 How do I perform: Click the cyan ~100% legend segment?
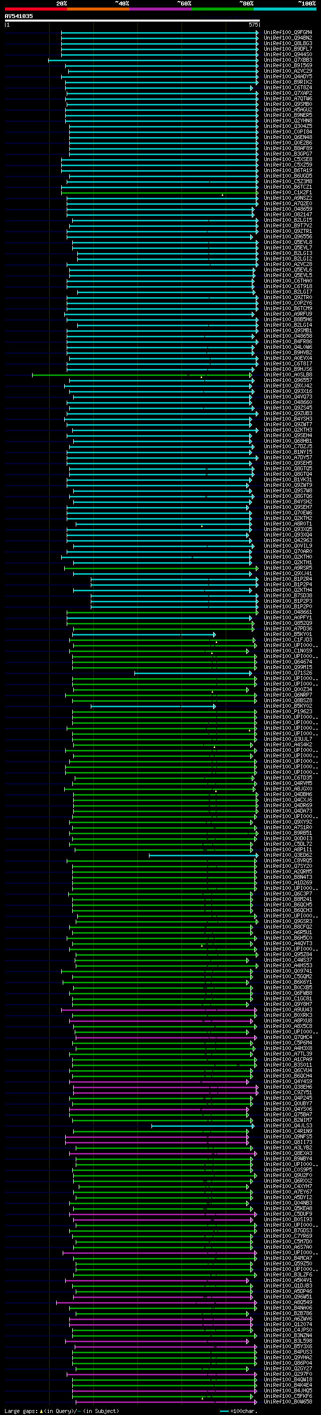pos(285,9)
